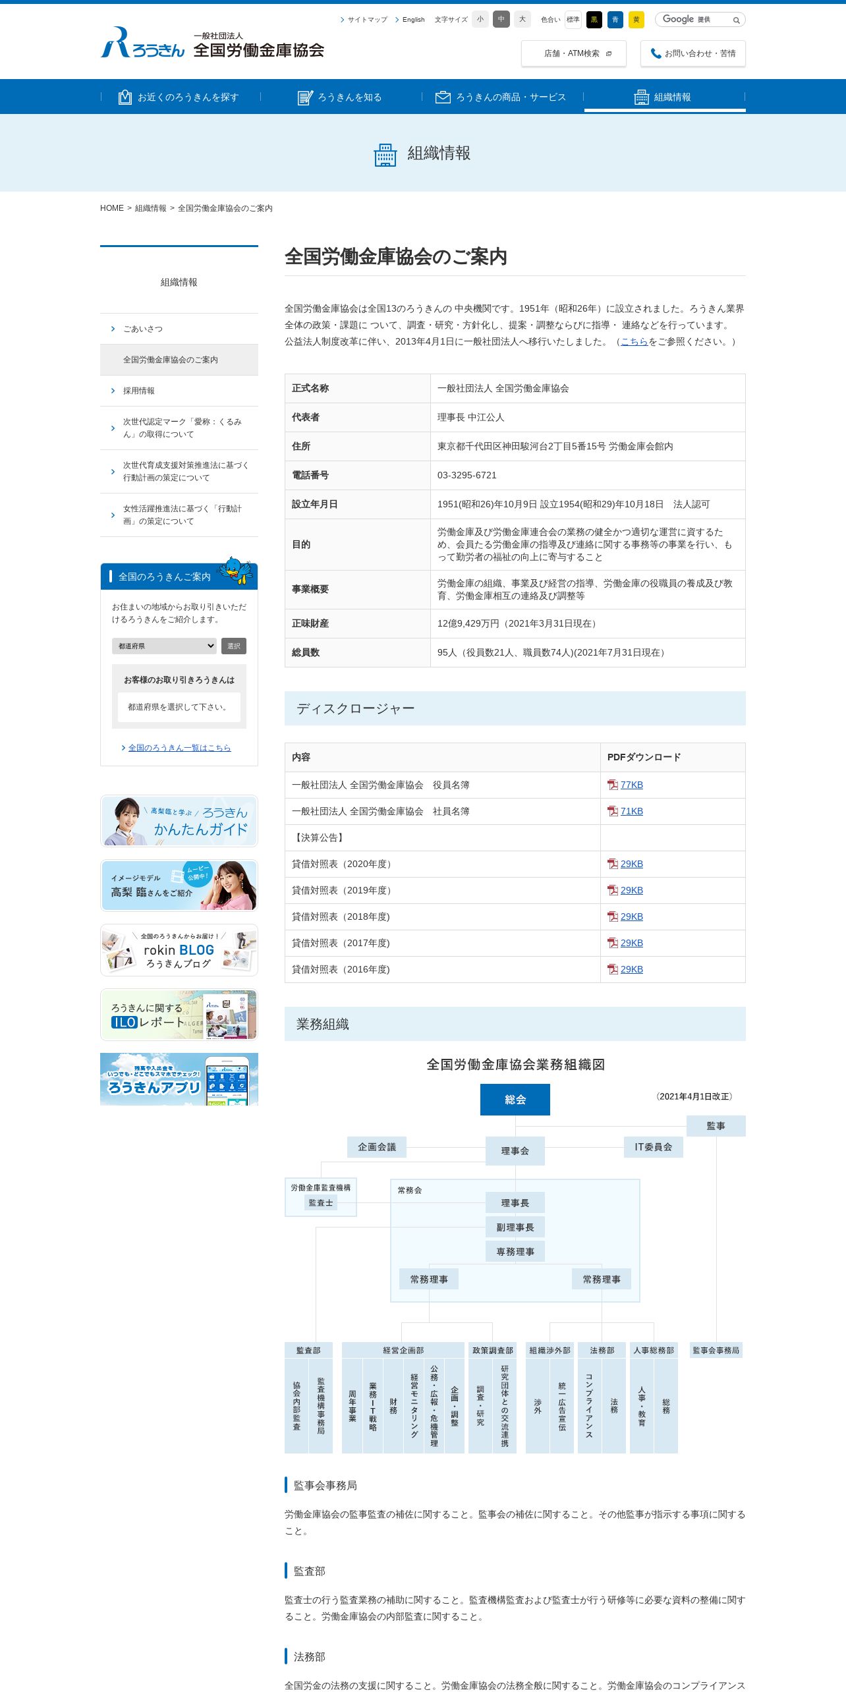846x1692 pixels.
Task: Click the 理事長 中江公人 table cell
Action: [x=588, y=417]
